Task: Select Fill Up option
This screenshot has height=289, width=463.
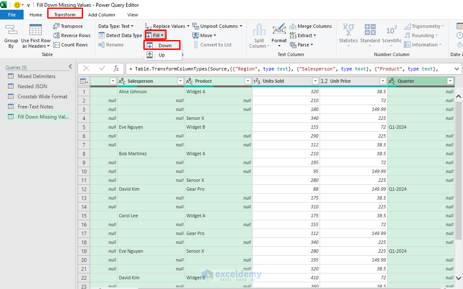Action: coord(162,55)
